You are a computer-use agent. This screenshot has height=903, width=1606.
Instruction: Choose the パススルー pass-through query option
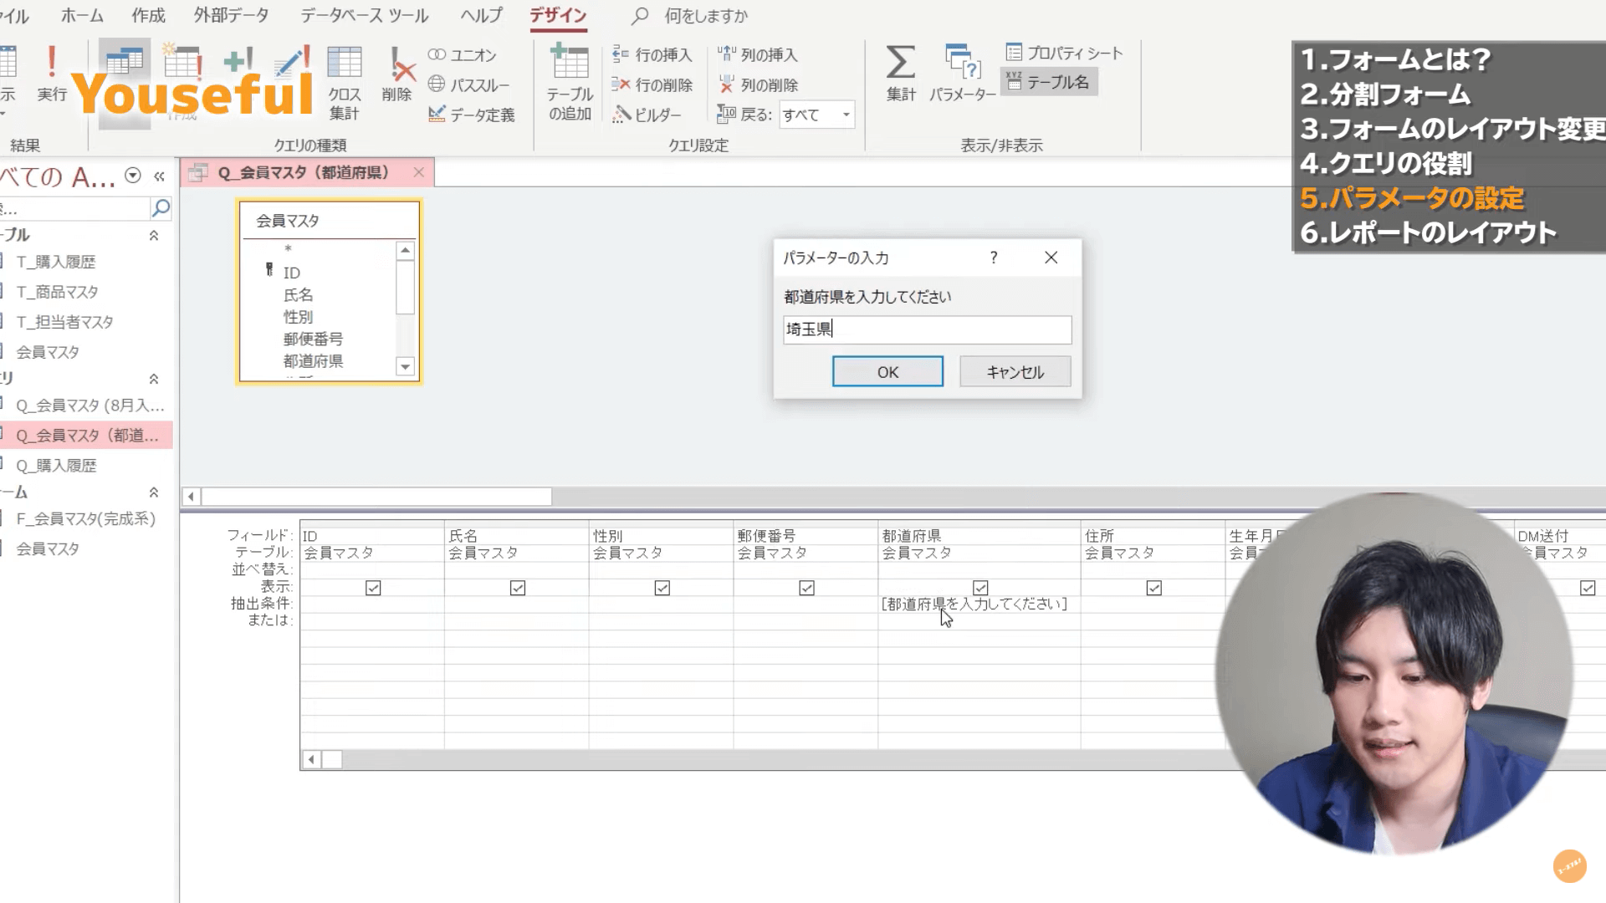pyautogui.click(x=468, y=85)
